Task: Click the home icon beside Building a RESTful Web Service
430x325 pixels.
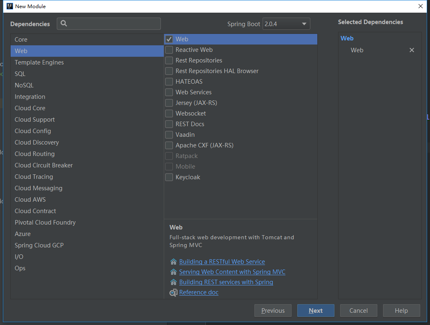Action: click(174, 262)
